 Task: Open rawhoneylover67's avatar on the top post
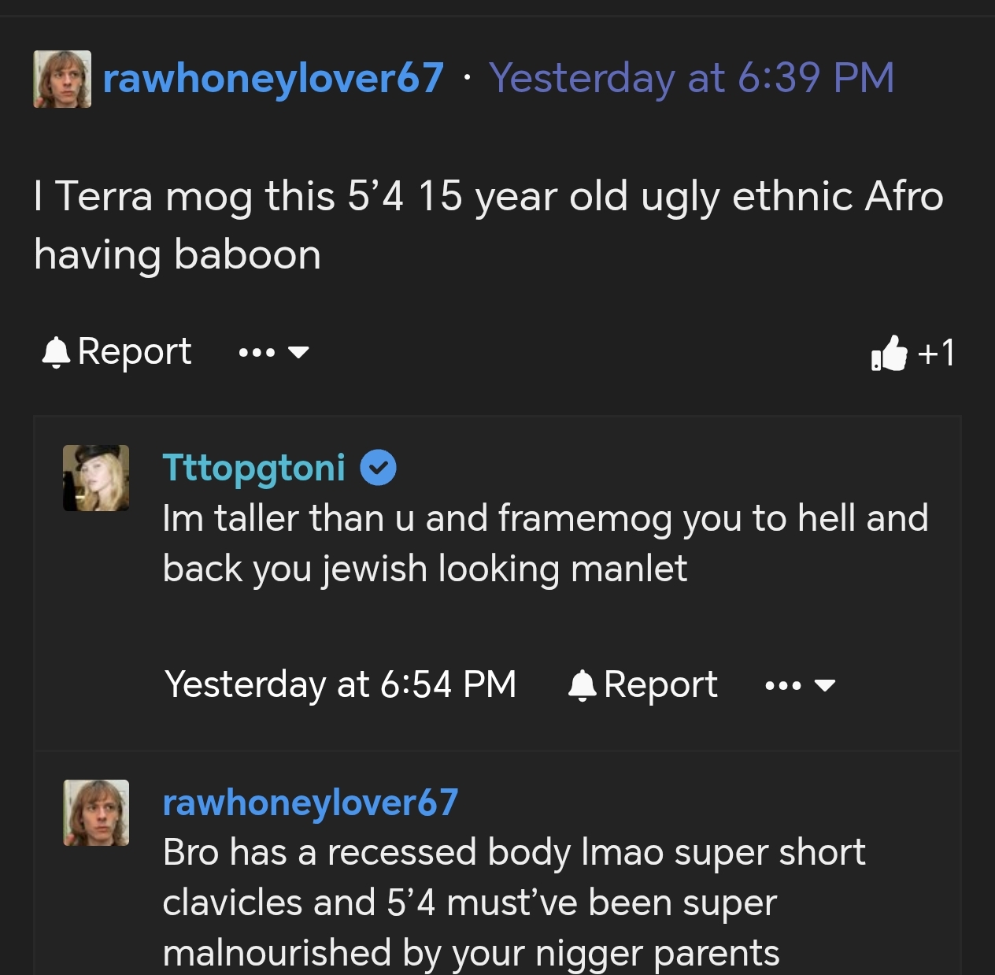tap(62, 79)
